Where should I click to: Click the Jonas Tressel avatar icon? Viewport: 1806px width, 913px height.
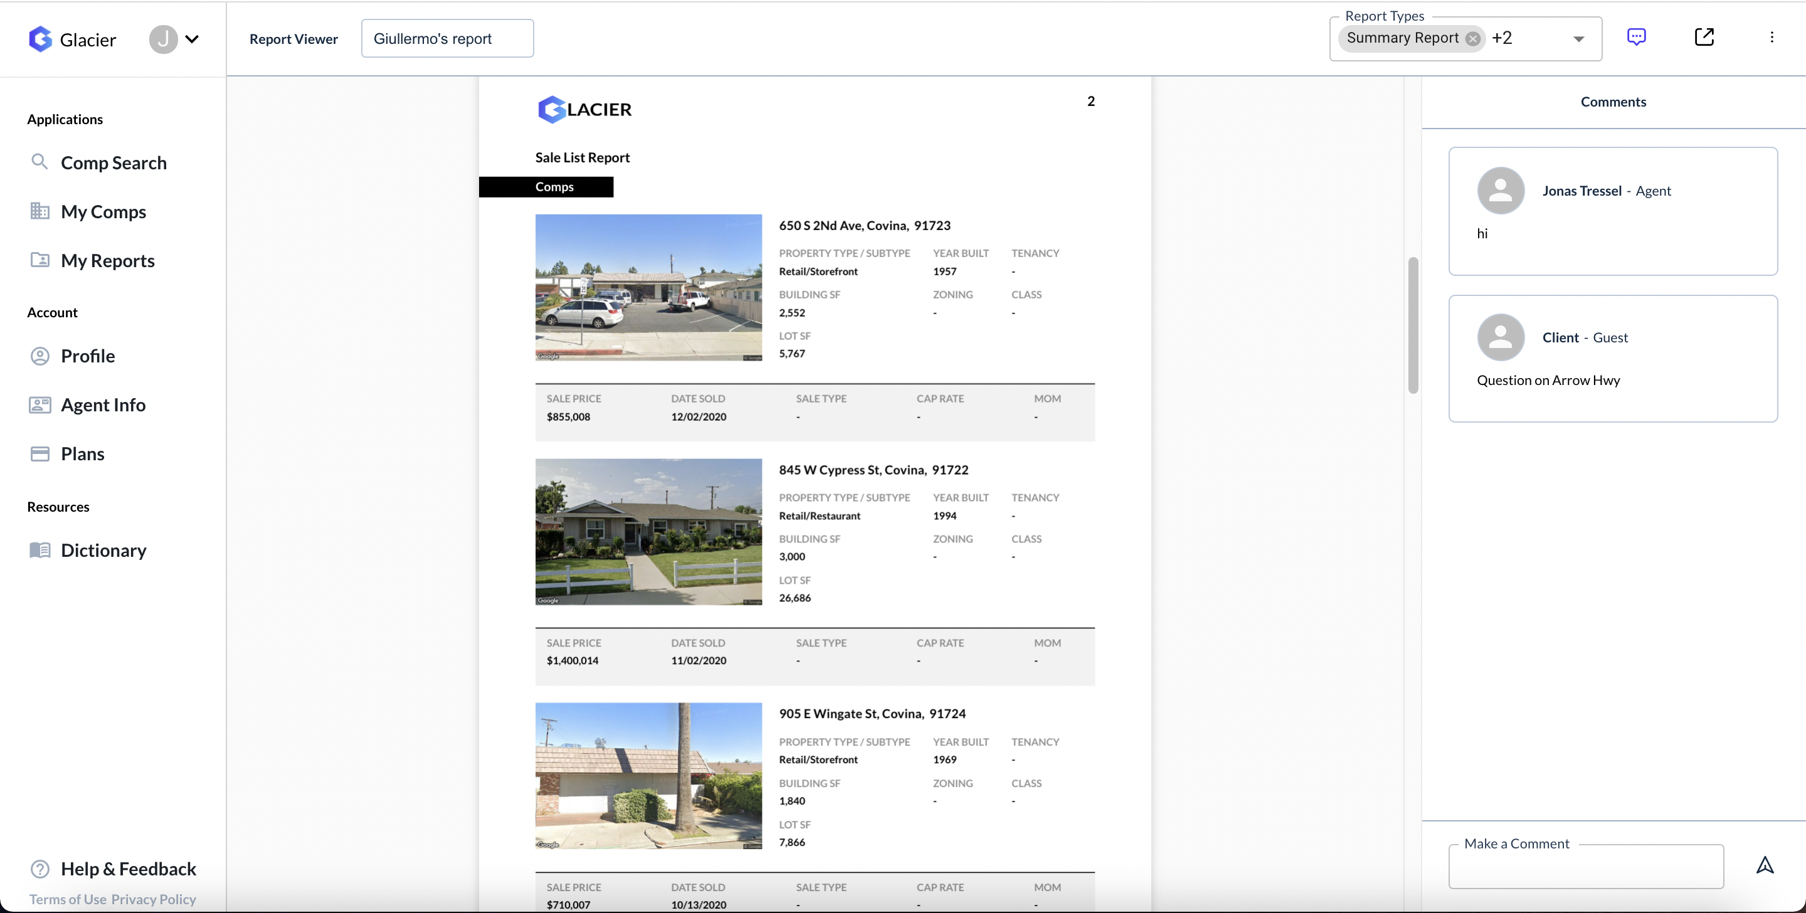[1501, 190]
